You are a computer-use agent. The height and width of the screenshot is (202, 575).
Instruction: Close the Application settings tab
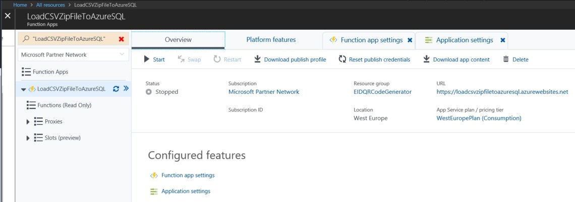[x=503, y=40]
